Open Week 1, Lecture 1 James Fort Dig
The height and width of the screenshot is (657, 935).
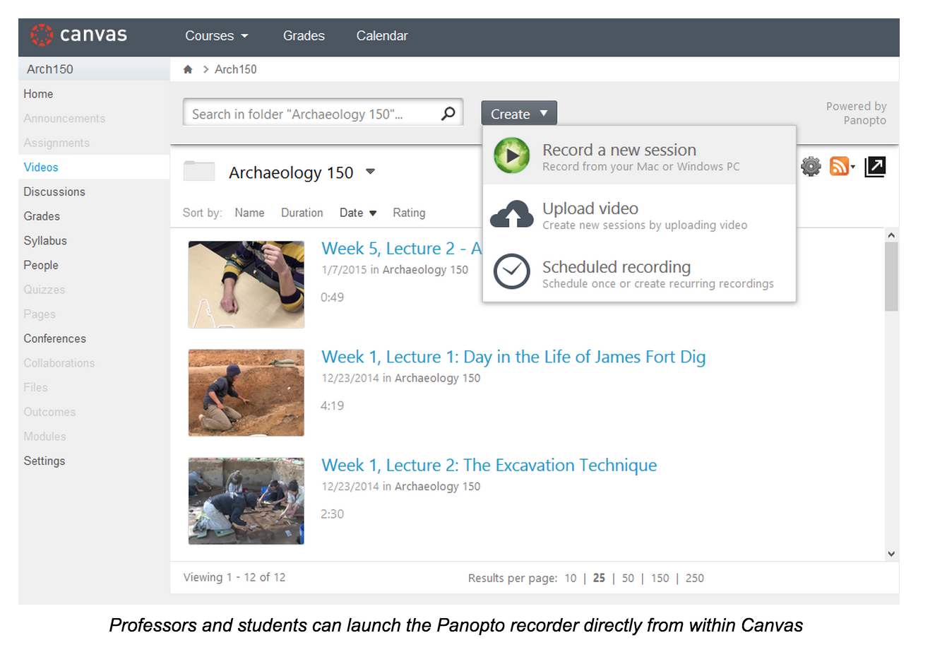[x=513, y=357]
